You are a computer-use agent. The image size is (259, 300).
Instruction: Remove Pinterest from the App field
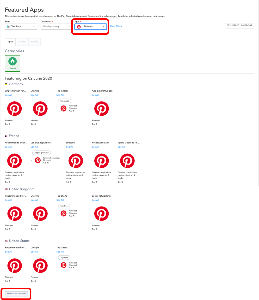(103, 27)
